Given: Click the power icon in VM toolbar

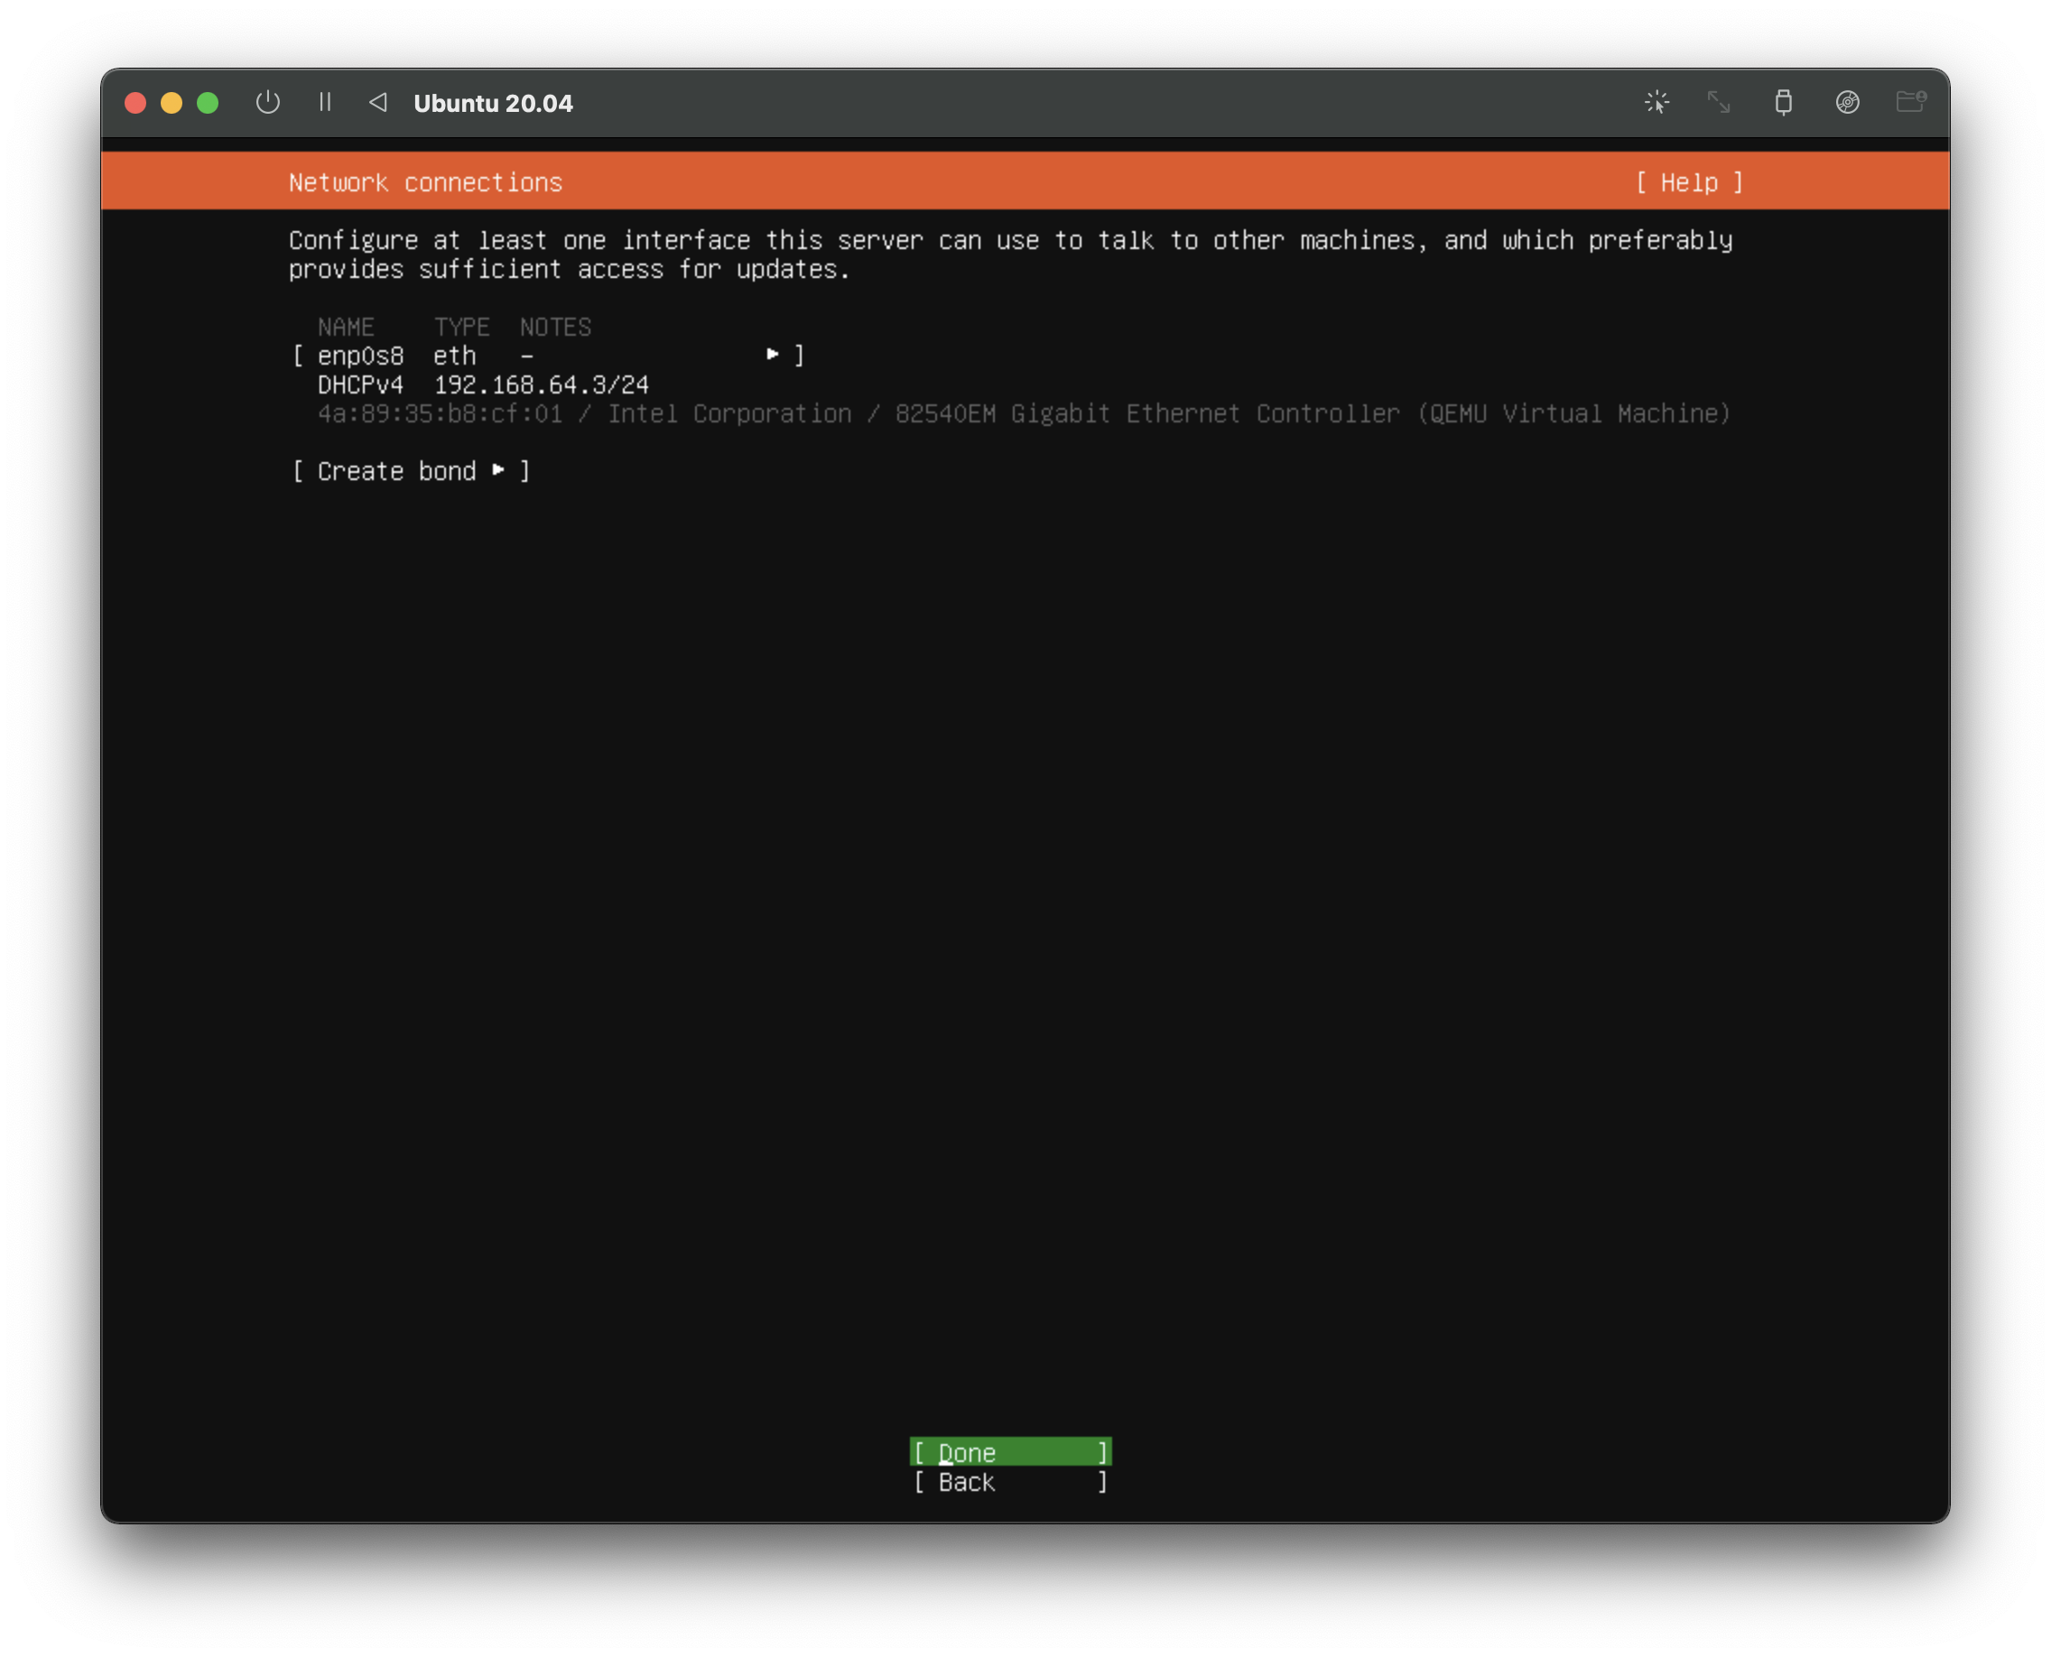Looking at the screenshot, I should click(x=268, y=102).
